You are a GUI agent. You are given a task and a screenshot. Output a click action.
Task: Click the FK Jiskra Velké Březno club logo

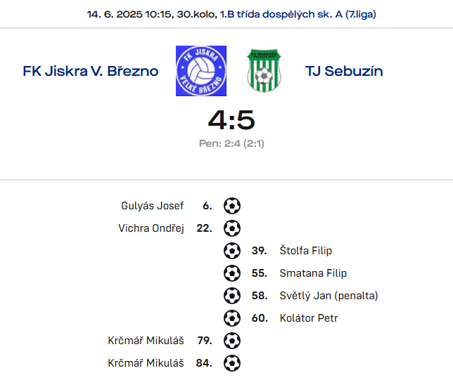[x=201, y=71]
